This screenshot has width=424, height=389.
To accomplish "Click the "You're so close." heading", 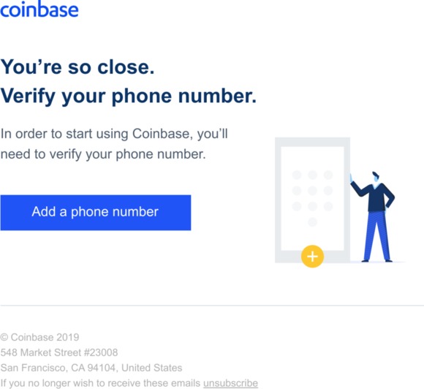I will tap(77, 67).
